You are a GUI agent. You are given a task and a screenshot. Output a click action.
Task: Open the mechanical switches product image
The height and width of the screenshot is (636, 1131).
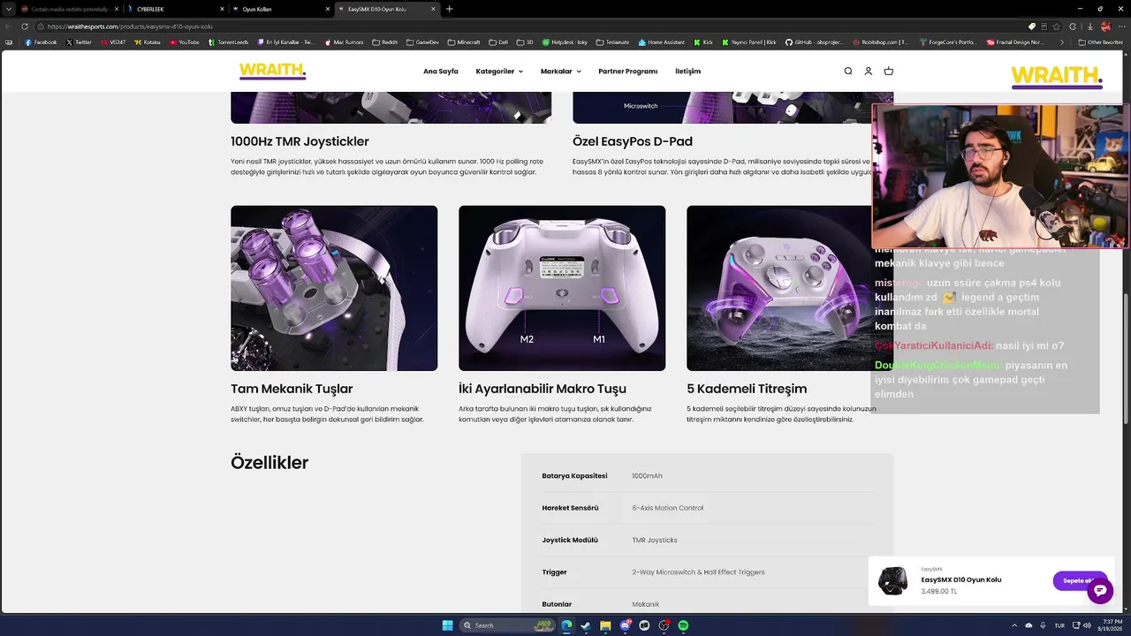point(334,288)
